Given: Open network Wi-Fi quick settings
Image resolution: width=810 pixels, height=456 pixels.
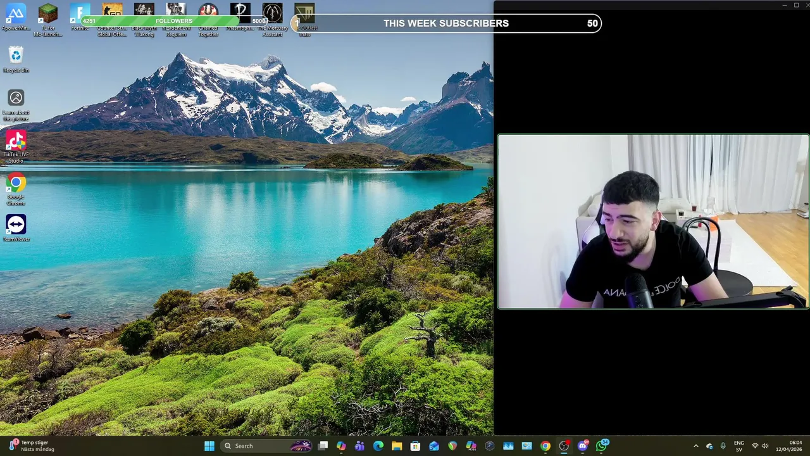Looking at the screenshot, I should point(755,446).
